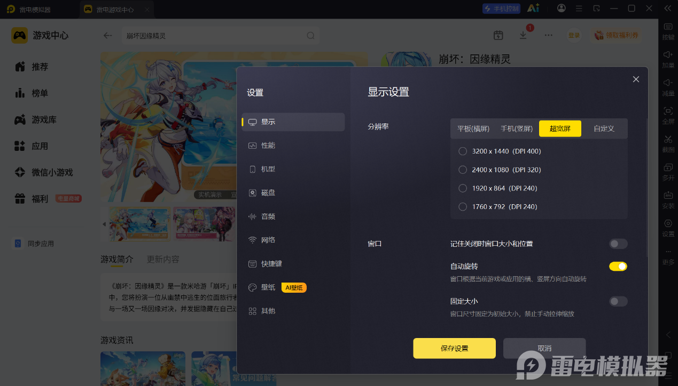678x386 pixels.
Task: Open the user account icon in title bar
Action: click(561, 9)
